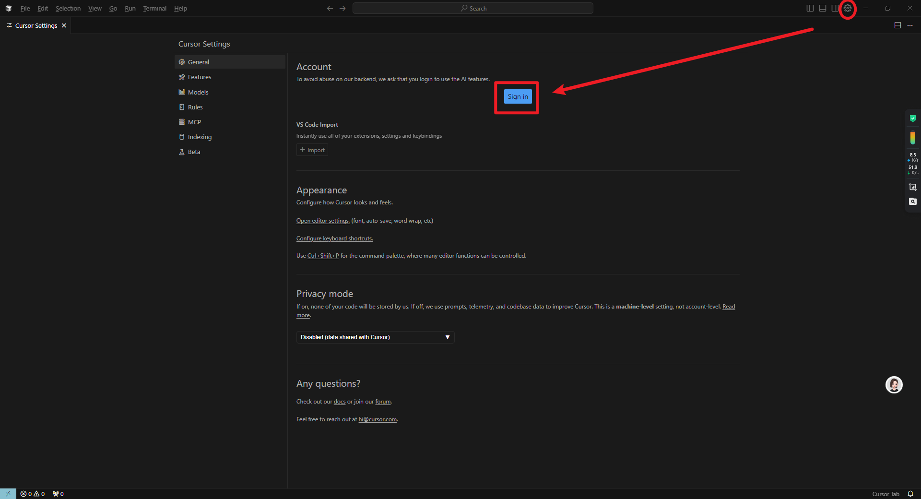The image size is (921, 499).
Task: Open the docs link
Action: [x=340, y=402]
